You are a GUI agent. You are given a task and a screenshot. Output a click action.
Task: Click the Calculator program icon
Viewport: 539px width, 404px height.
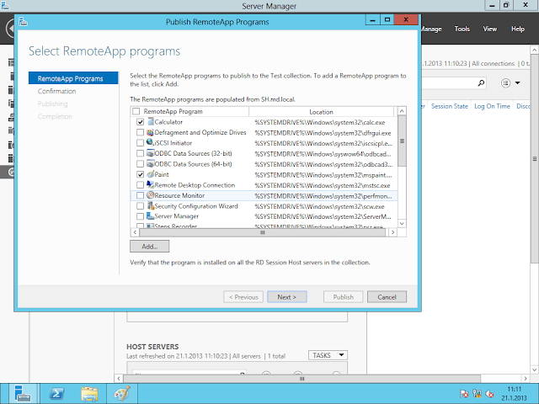(150, 122)
